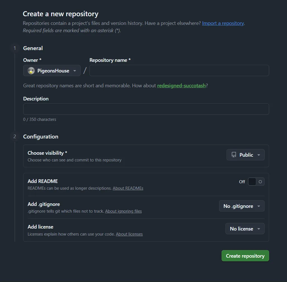287x282 pixels.
Task: Open the No license selection dropdown
Action: pyautogui.click(x=244, y=229)
